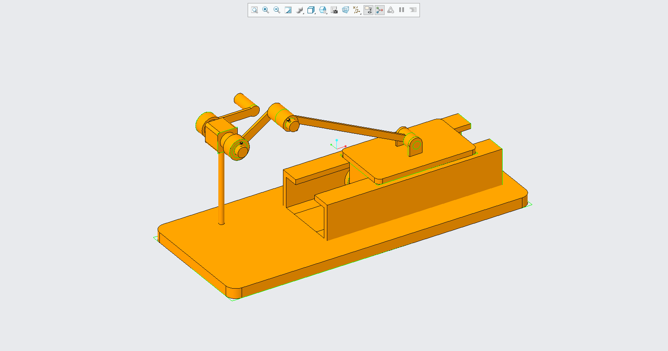Toggle the Annotation Display button
This screenshot has width=668, height=351.
click(368, 10)
